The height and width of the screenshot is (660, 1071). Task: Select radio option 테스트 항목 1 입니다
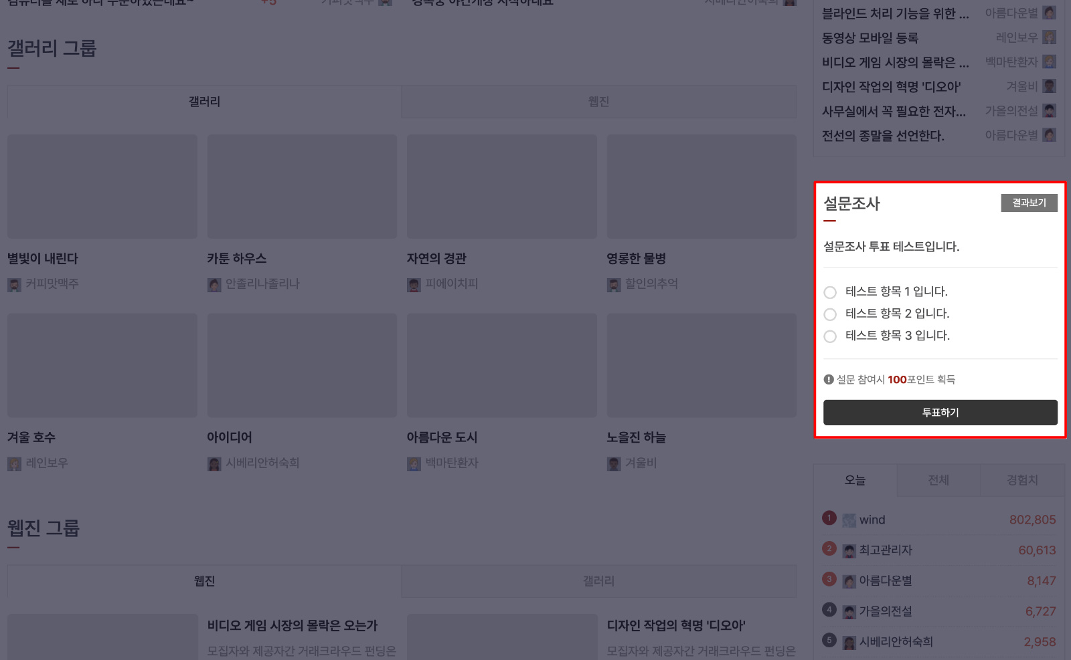point(830,292)
